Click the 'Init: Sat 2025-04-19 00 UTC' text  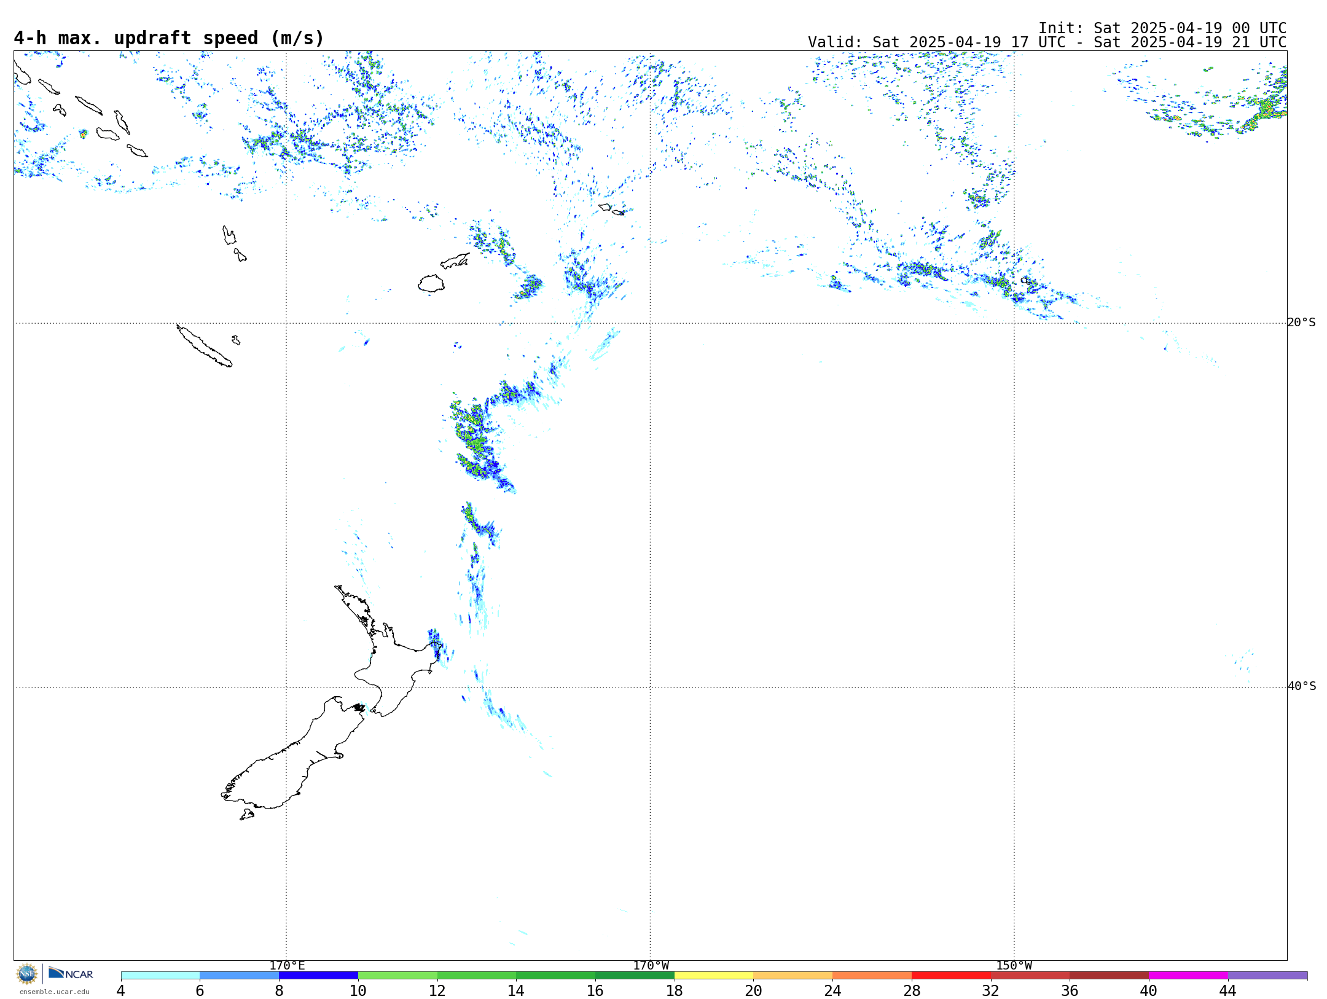click(1162, 28)
